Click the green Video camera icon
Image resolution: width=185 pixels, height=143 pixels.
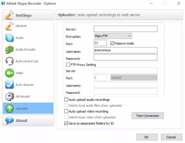point(9,73)
